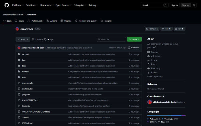Click the languages percentage bar

coord(166,115)
